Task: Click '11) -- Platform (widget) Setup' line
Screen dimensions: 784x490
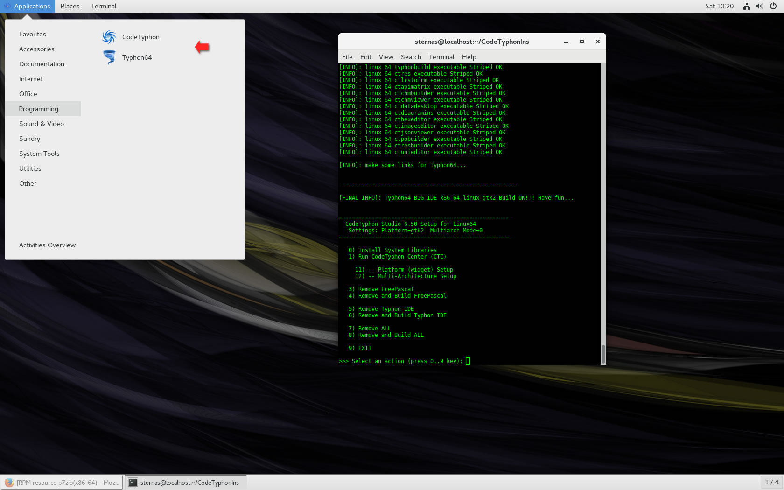Action: click(404, 270)
